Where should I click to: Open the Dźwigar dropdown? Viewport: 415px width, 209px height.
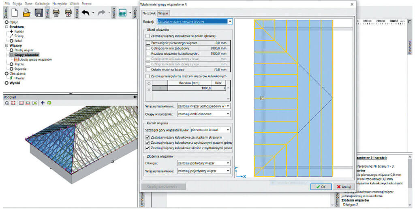[204, 163]
